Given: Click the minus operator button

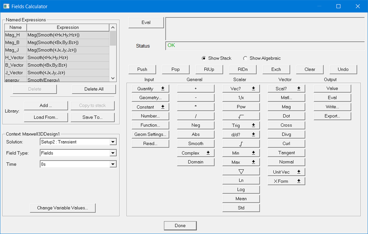Looking at the screenshot, I should click(x=196, y=98).
